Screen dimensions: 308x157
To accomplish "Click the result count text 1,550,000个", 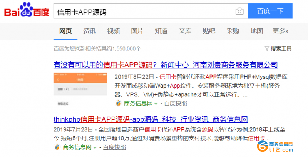I will (x=127, y=49).
